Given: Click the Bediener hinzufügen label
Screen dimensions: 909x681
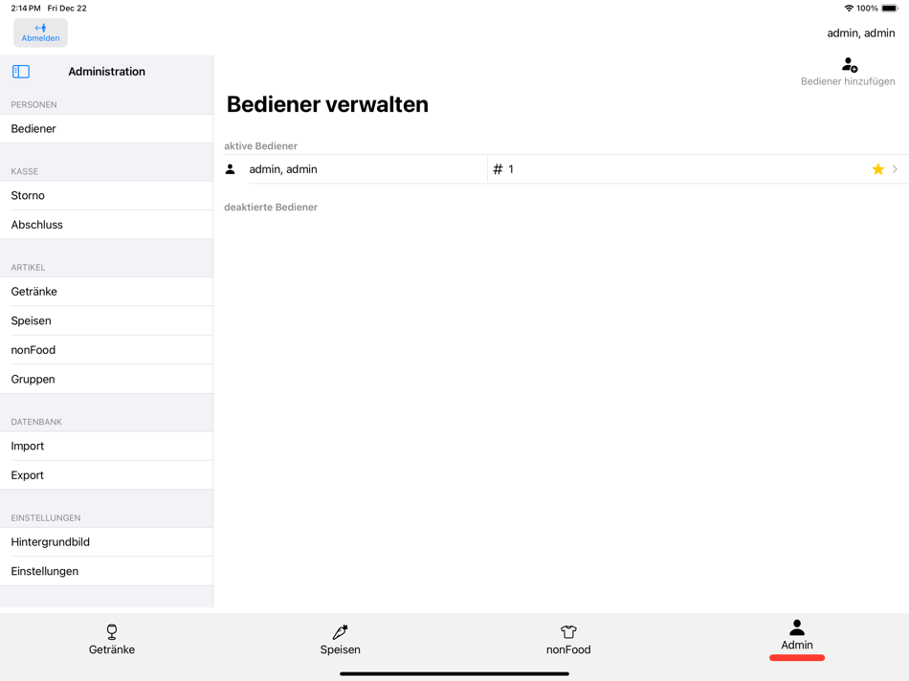Looking at the screenshot, I should point(847,81).
